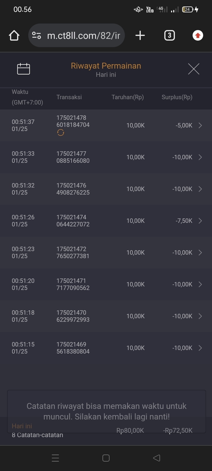Tap the red browser update arrow icon
The image size is (212, 471).
pos(198,36)
